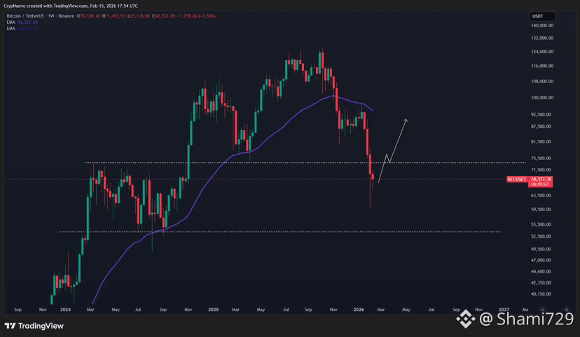Viewport: 580px width, 337px height.
Task: Click the 59,500.00 price axis label
Action: (543, 209)
